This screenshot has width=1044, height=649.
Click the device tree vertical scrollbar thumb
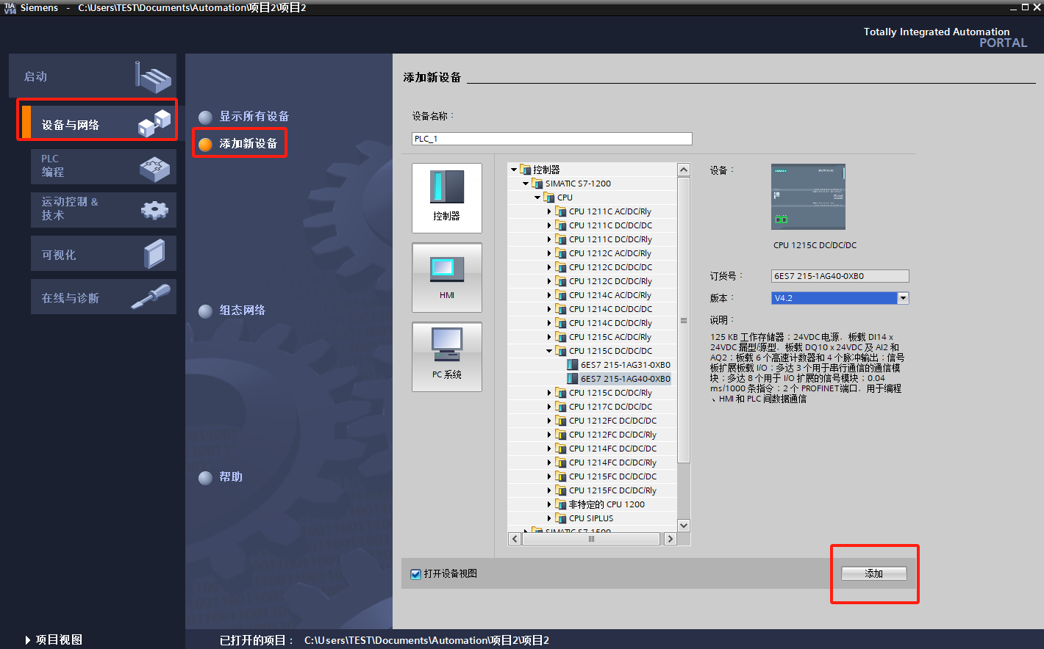pos(684,320)
